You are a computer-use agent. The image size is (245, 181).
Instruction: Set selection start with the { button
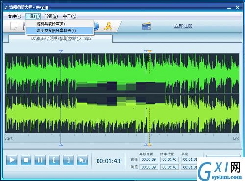pyautogui.click(x=54, y=160)
